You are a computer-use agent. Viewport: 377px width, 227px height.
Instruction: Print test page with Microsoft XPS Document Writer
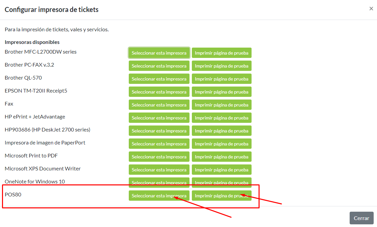[x=222, y=170]
